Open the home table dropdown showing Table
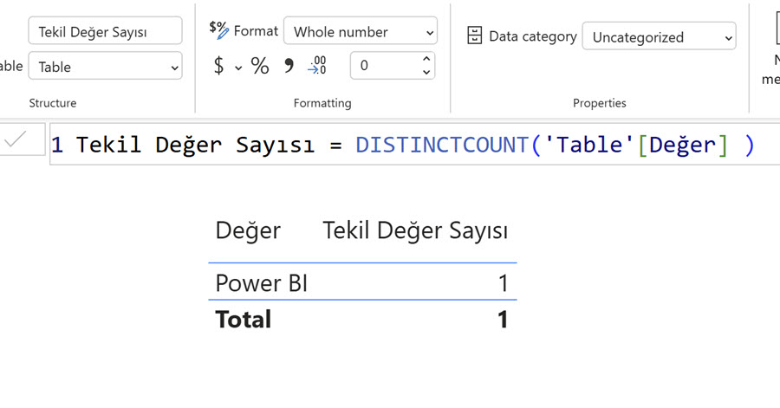 105,67
